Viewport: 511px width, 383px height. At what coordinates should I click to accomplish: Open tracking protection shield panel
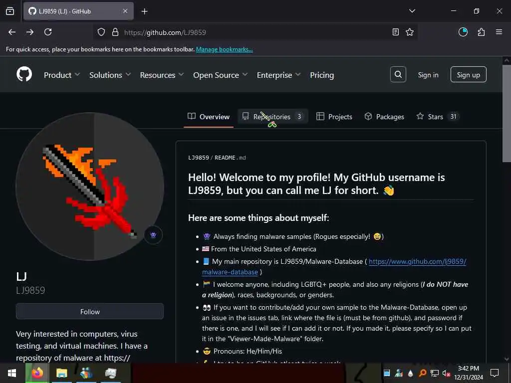coord(101,32)
